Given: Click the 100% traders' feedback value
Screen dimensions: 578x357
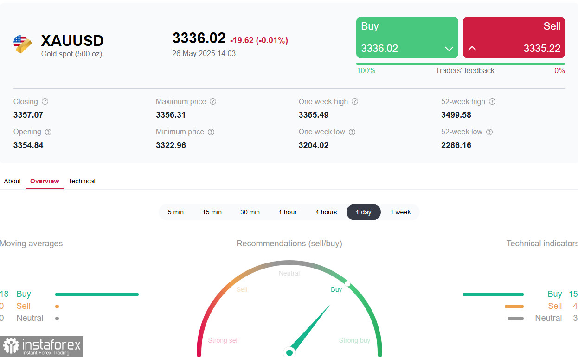Looking at the screenshot, I should click(366, 70).
